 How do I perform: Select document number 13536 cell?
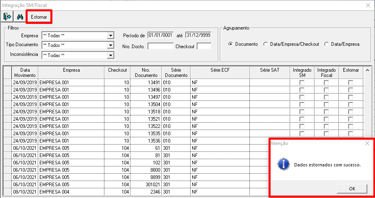pos(146,141)
